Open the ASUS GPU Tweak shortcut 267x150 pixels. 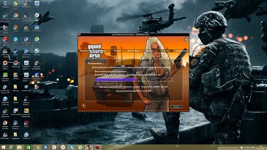point(5,53)
